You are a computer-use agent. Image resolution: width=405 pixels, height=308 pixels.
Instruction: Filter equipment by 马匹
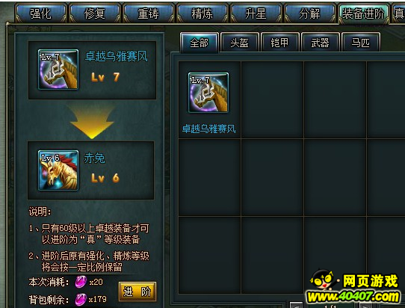pyautogui.click(x=361, y=43)
